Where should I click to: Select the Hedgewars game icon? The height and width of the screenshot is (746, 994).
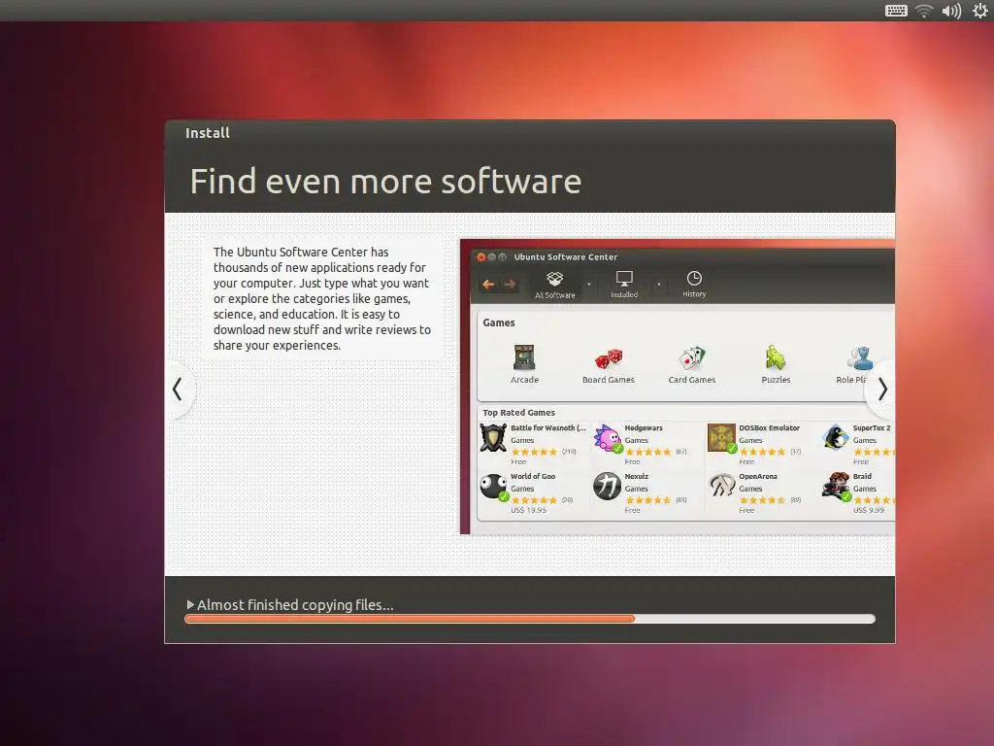point(608,438)
